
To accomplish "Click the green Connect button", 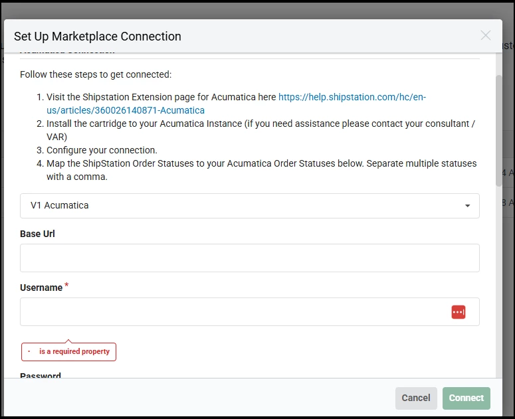I will click(x=466, y=398).
